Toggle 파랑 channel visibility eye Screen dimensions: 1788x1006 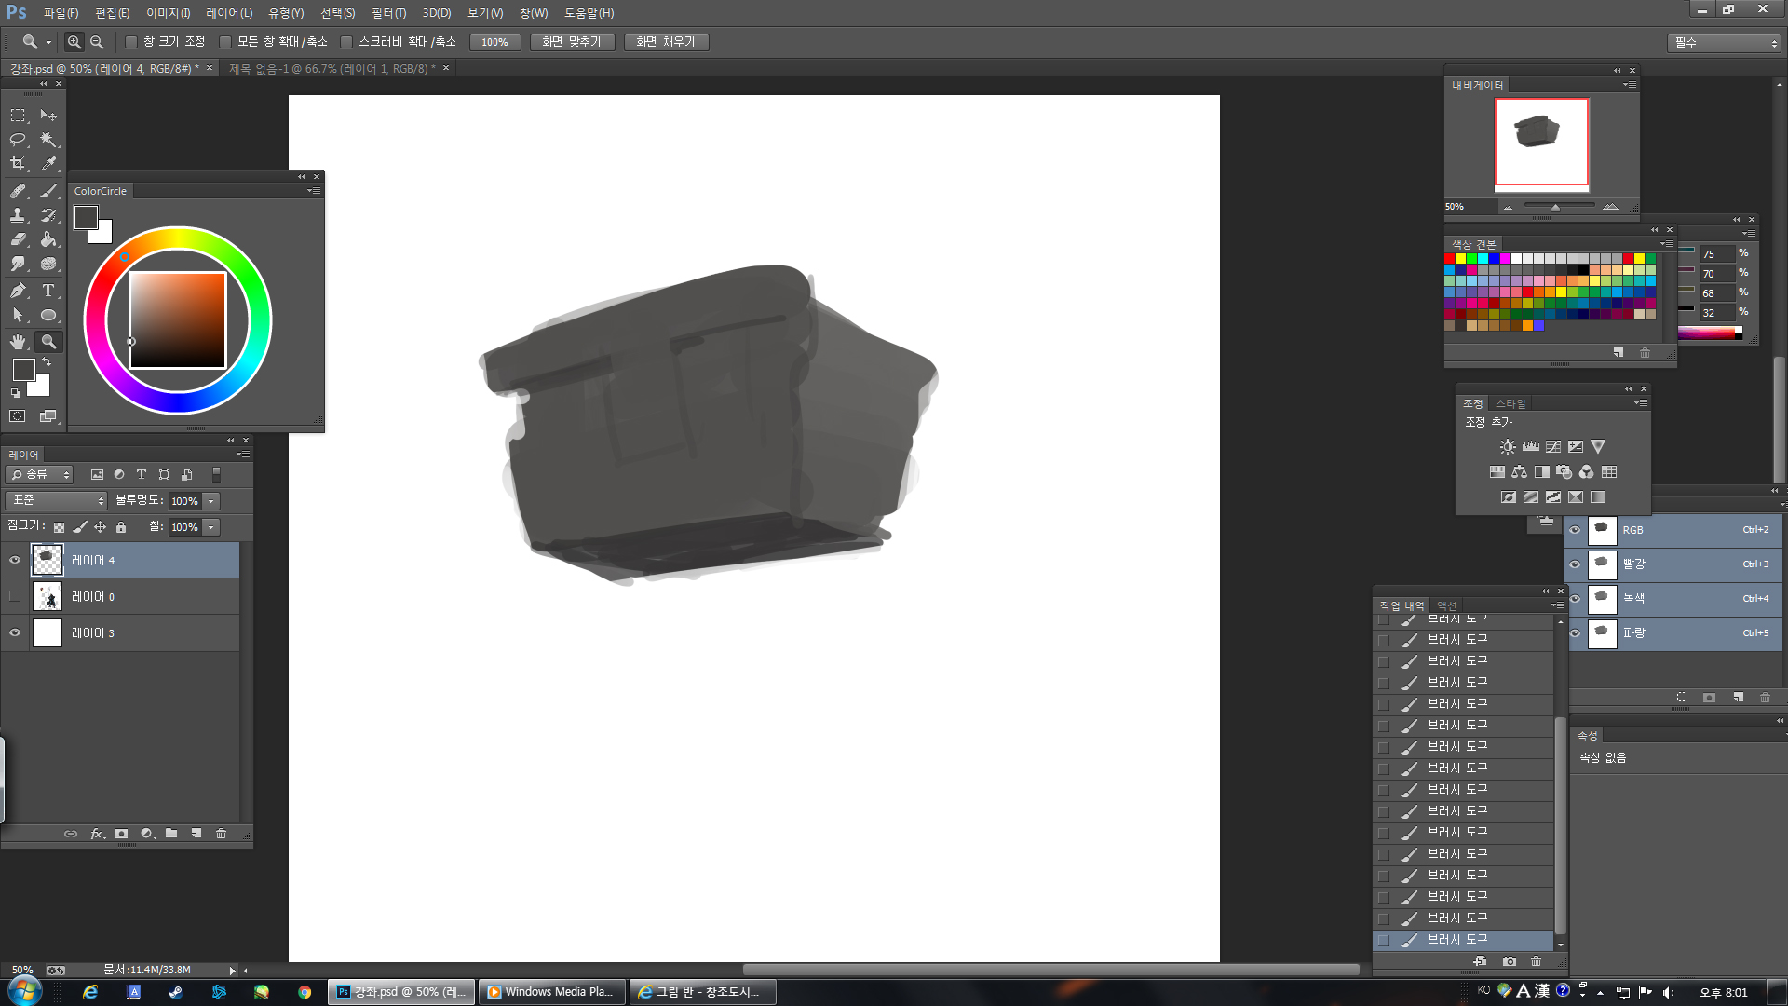pyautogui.click(x=1575, y=633)
